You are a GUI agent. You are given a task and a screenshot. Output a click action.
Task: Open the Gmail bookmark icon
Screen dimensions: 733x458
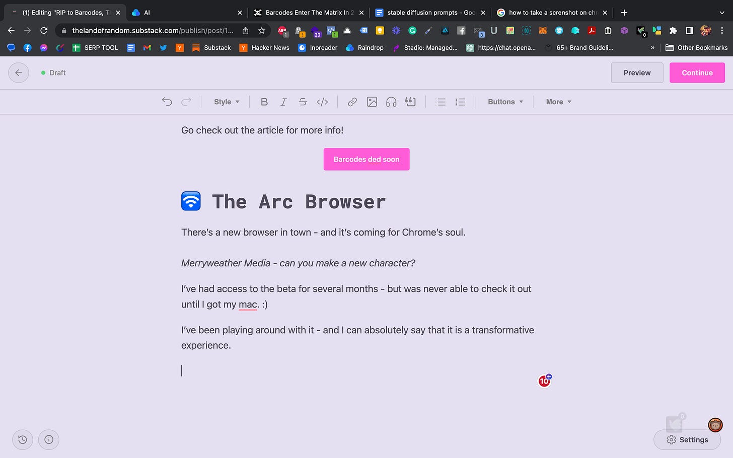pyautogui.click(x=147, y=48)
